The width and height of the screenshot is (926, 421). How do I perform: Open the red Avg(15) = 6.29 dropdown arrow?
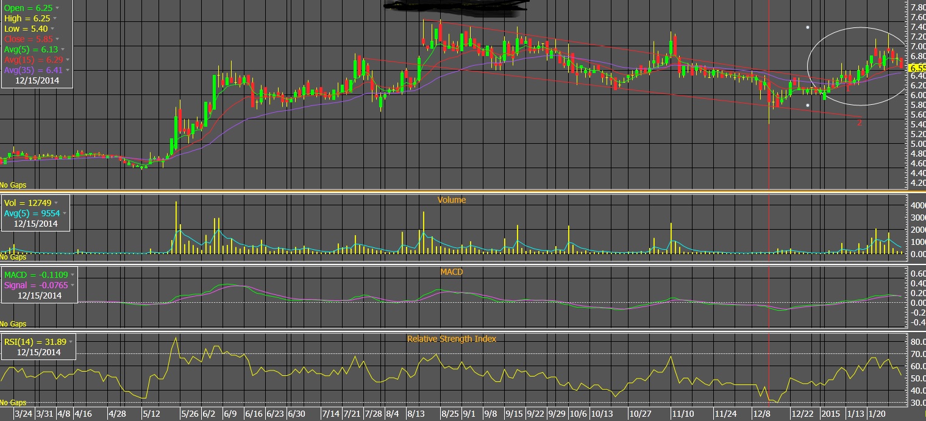[67, 60]
